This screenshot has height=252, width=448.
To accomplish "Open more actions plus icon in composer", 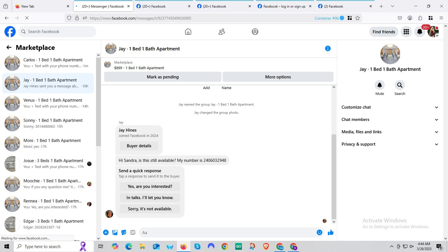I will pos(106,232).
